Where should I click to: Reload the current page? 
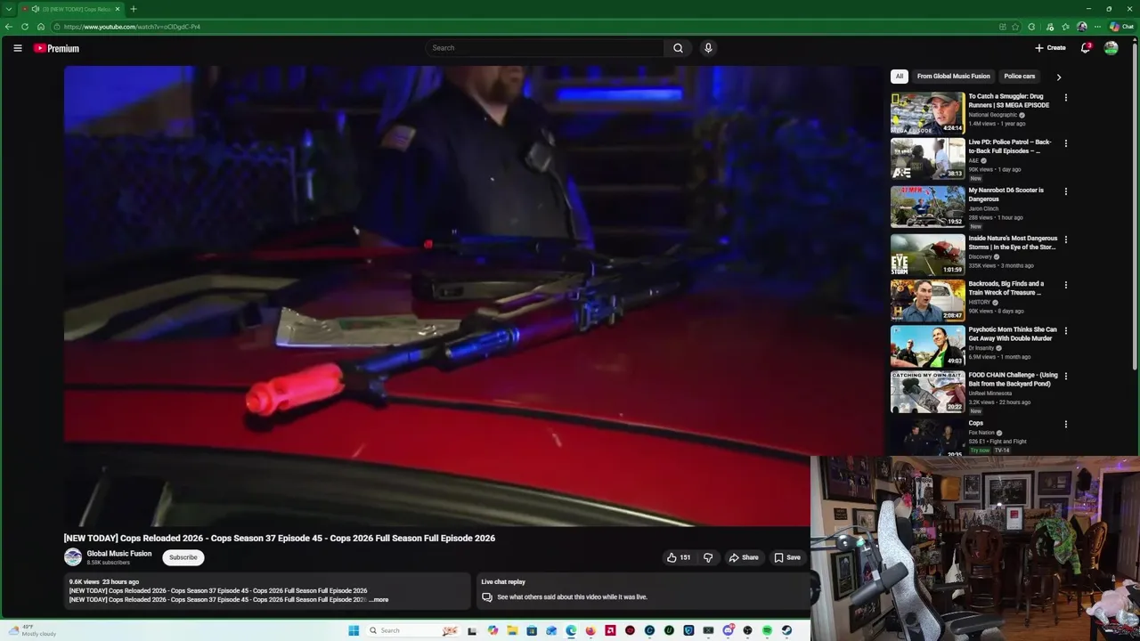coord(25,27)
